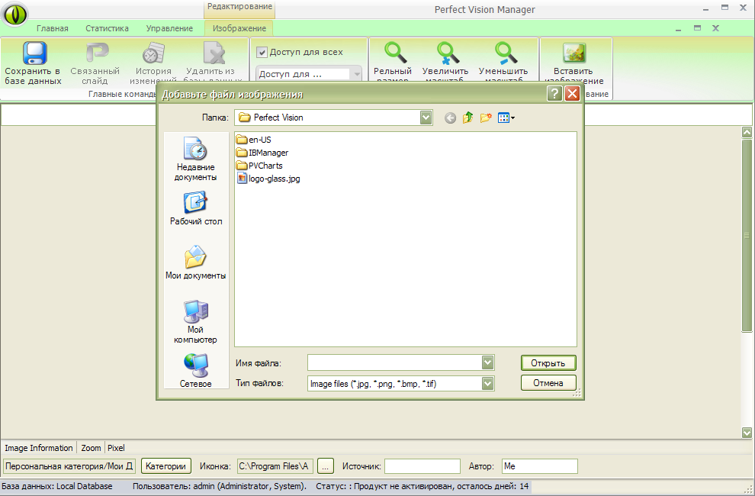755x496 pixels.
Task: Toggle the Доступ для всех checkbox
Action: tap(262, 52)
